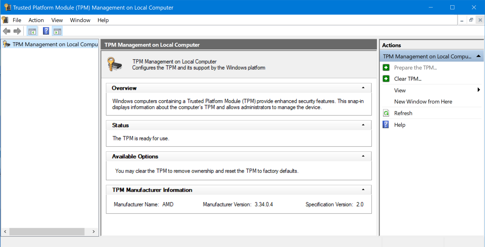Click New Window from Here

423,102
